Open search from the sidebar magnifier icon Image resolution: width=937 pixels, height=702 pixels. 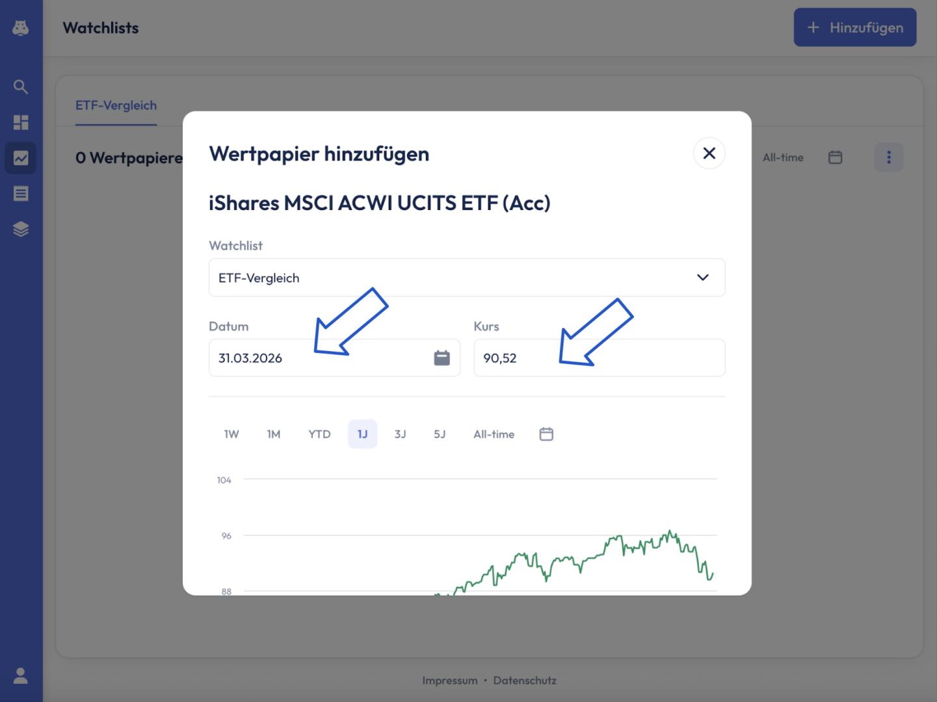pyautogui.click(x=21, y=86)
